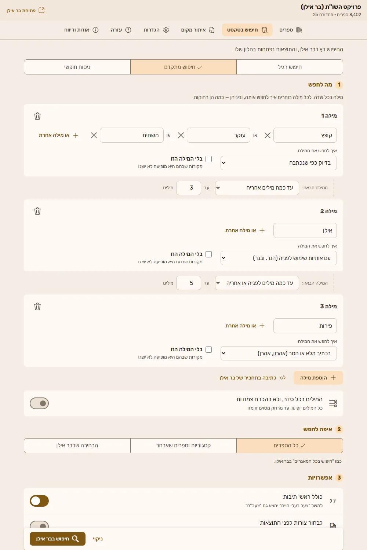
Task: Select the כל הספרים tab
Action: [290, 445]
